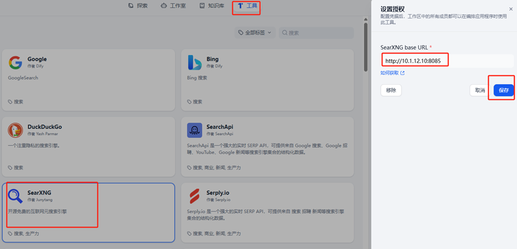
Task: Click the 'Bing 搜索' description text
Action: (197, 78)
